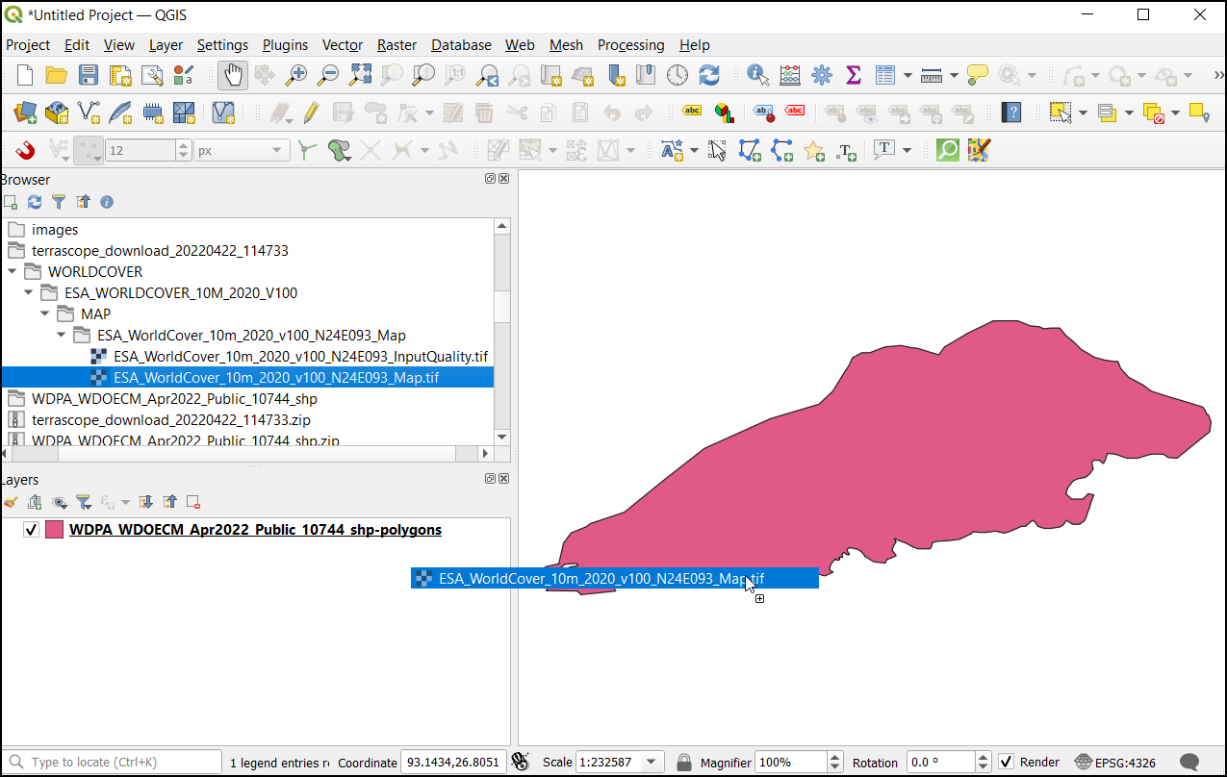
Task: Open the Processing menu
Action: point(630,45)
